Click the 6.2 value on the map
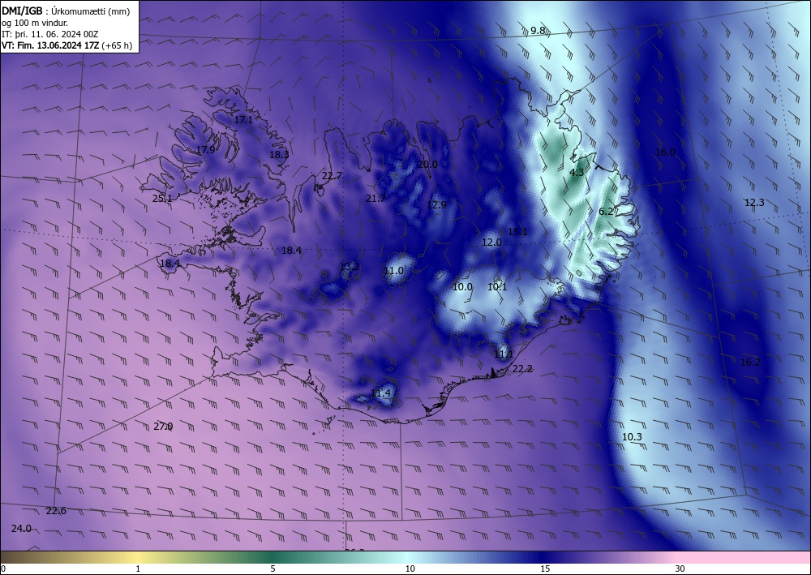Screen dimensions: 811x575 [606, 212]
